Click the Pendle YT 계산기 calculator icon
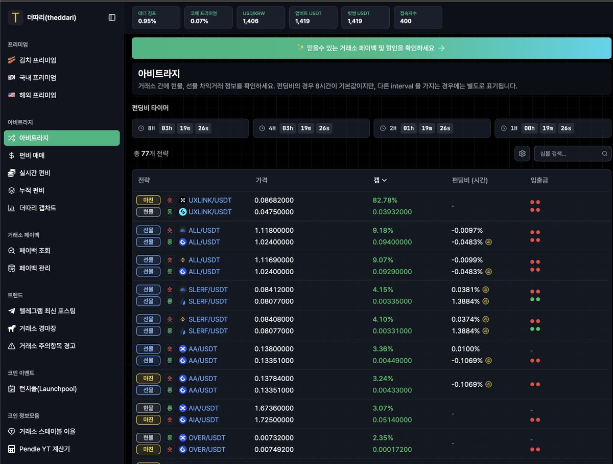This screenshot has width=613, height=464. [x=11, y=449]
